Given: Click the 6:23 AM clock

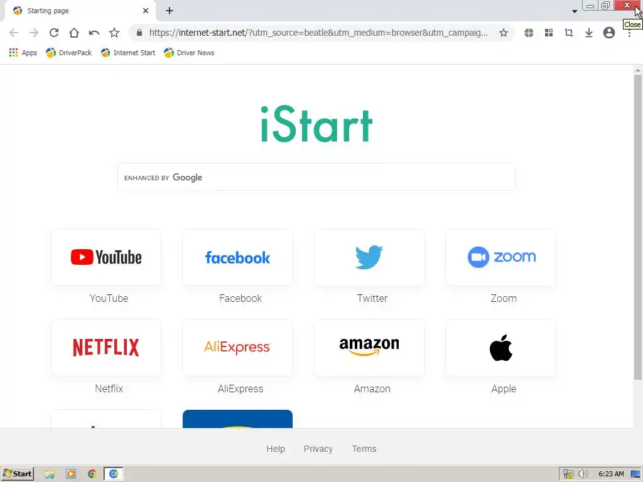Looking at the screenshot, I should pyautogui.click(x=611, y=474).
